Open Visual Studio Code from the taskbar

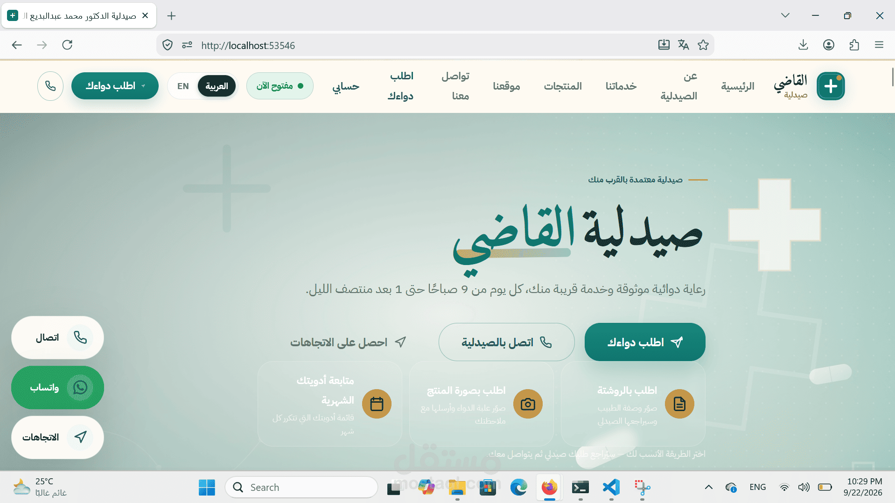pyautogui.click(x=611, y=487)
